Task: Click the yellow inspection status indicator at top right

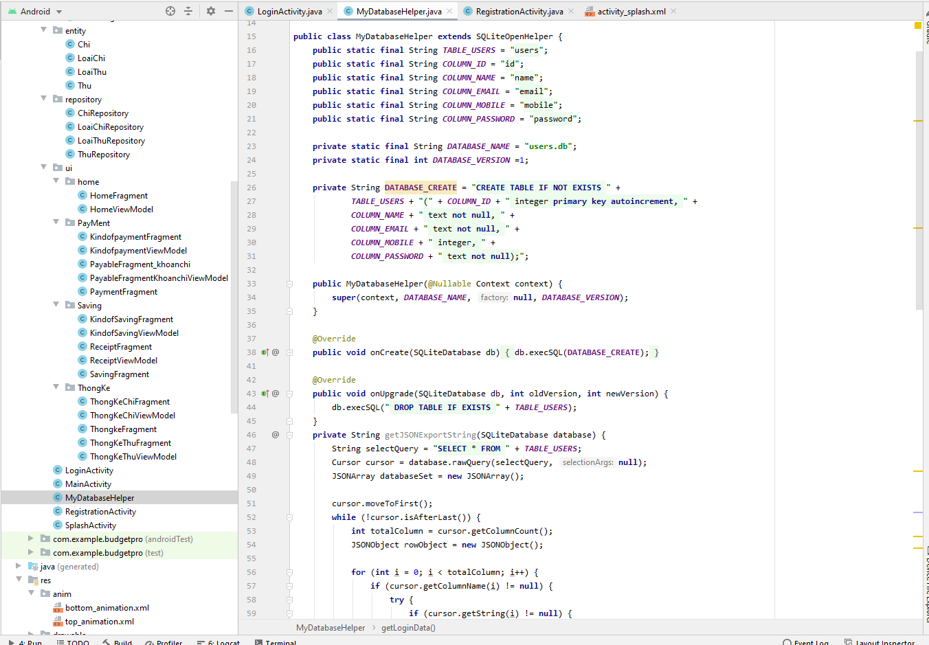Action: click(918, 25)
